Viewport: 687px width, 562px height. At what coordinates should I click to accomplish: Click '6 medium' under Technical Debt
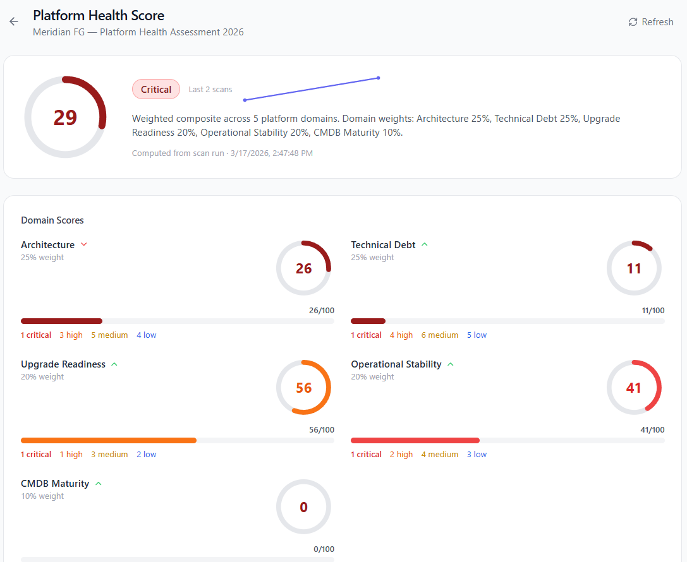[440, 335]
